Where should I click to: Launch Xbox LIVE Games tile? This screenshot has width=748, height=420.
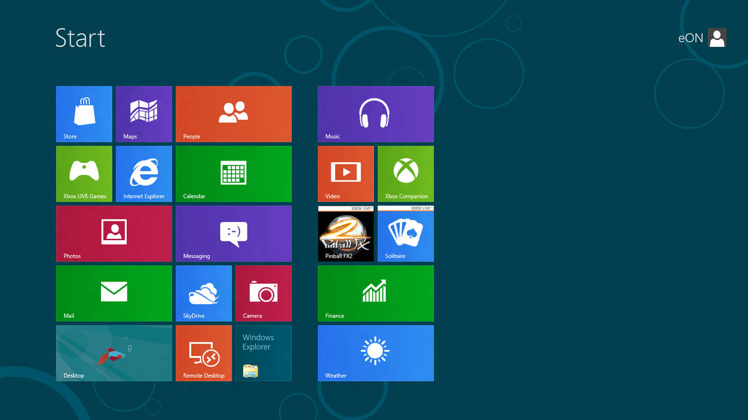(84, 174)
